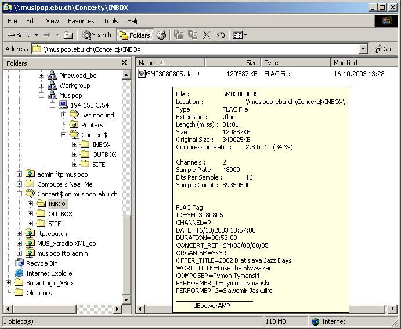The height and width of the screenshot is (329, 401).
Task: Go up one folder level
Action: point(68,35)
